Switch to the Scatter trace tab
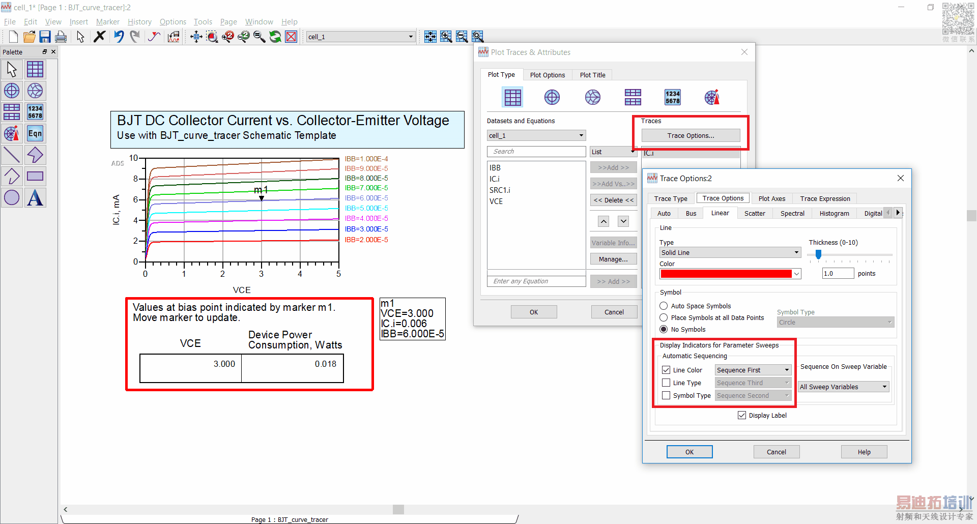 [x=755, y=213]
